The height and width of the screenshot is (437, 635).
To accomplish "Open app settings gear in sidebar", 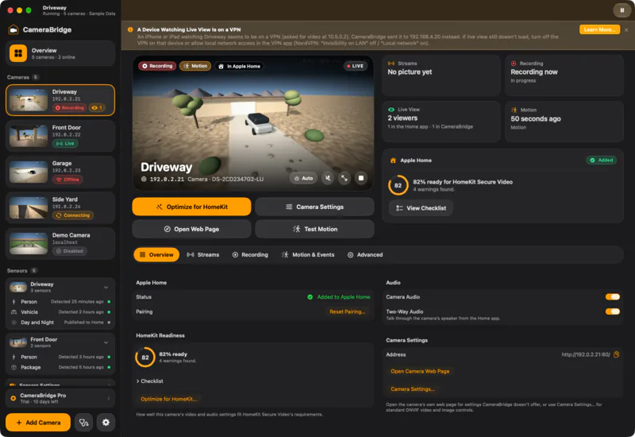I will click(x=106, y=423).
